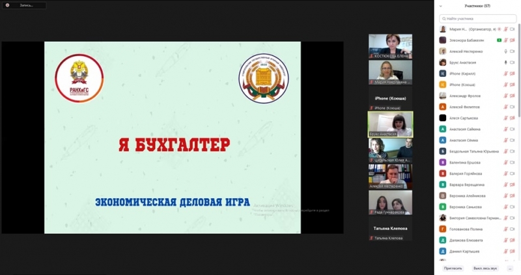This screenshot has height=275, width=521.
Task: Click camera icon for Валерия Горяйнова
Action: pos(513,173)
